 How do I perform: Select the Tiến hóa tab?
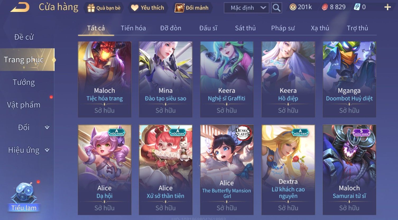point(133,28)
